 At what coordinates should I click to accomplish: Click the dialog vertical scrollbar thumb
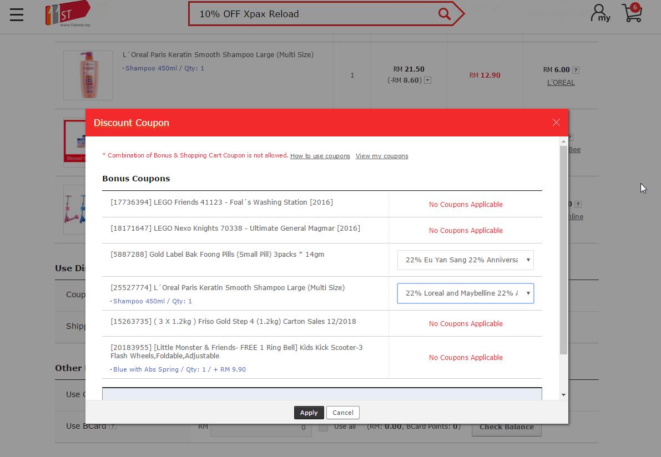coord(564,250)
